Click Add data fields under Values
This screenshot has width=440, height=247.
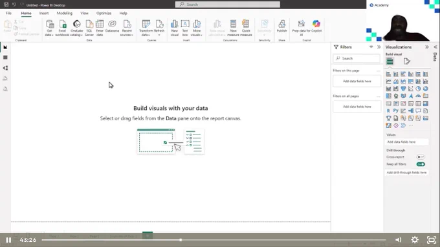[407, 142]
